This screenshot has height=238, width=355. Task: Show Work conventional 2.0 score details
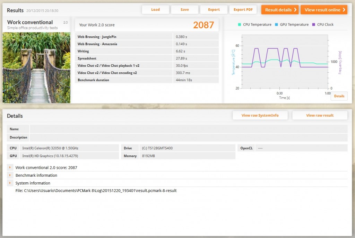pos(46,167)
